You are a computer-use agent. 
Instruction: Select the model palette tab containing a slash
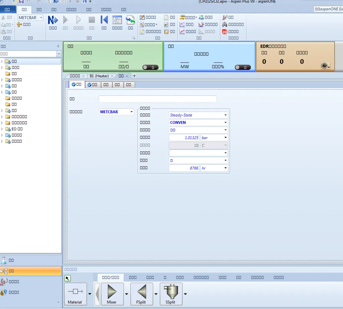(x=110, y=277)
